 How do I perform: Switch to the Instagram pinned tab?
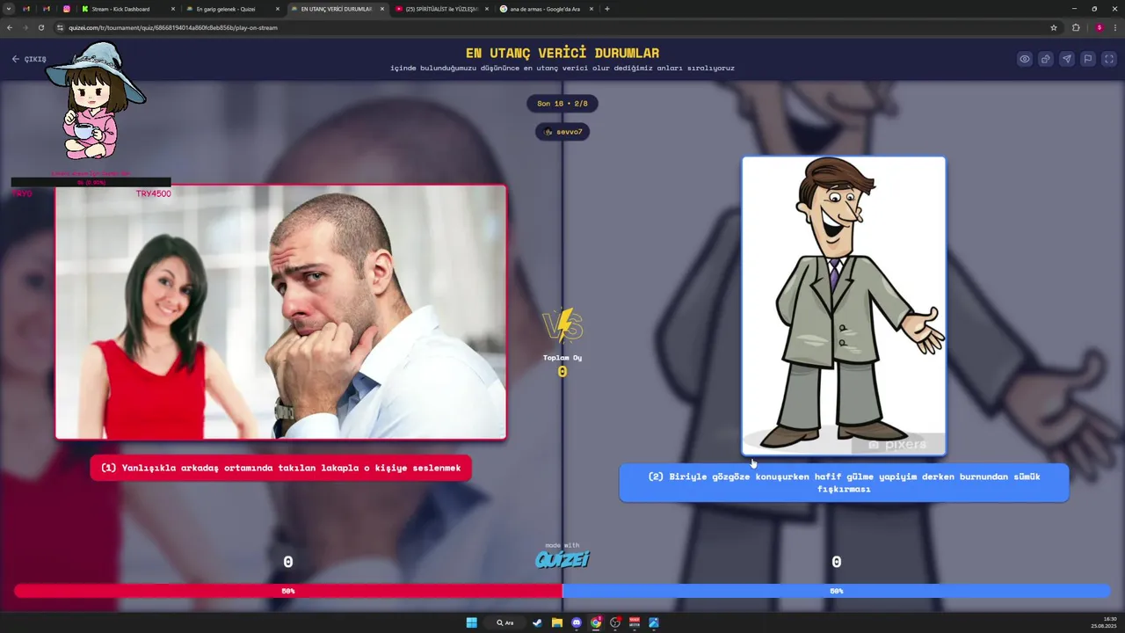pyautogui.click(x=66, y=9)
